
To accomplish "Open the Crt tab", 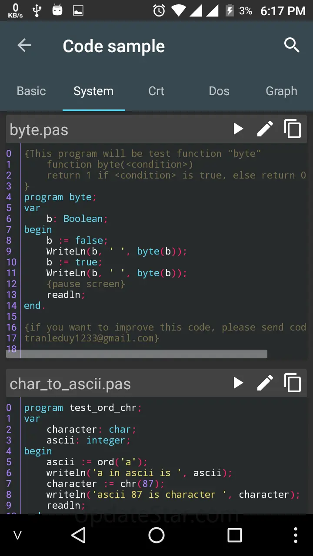I will pyautogui.click(x=156, y=91).
